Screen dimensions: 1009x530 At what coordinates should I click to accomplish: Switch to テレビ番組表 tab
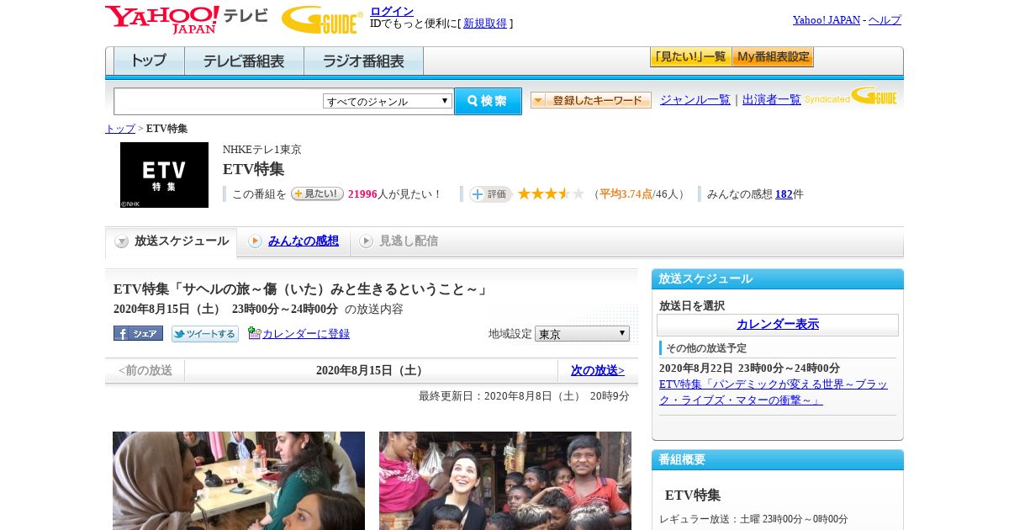[x=244, y=61]
